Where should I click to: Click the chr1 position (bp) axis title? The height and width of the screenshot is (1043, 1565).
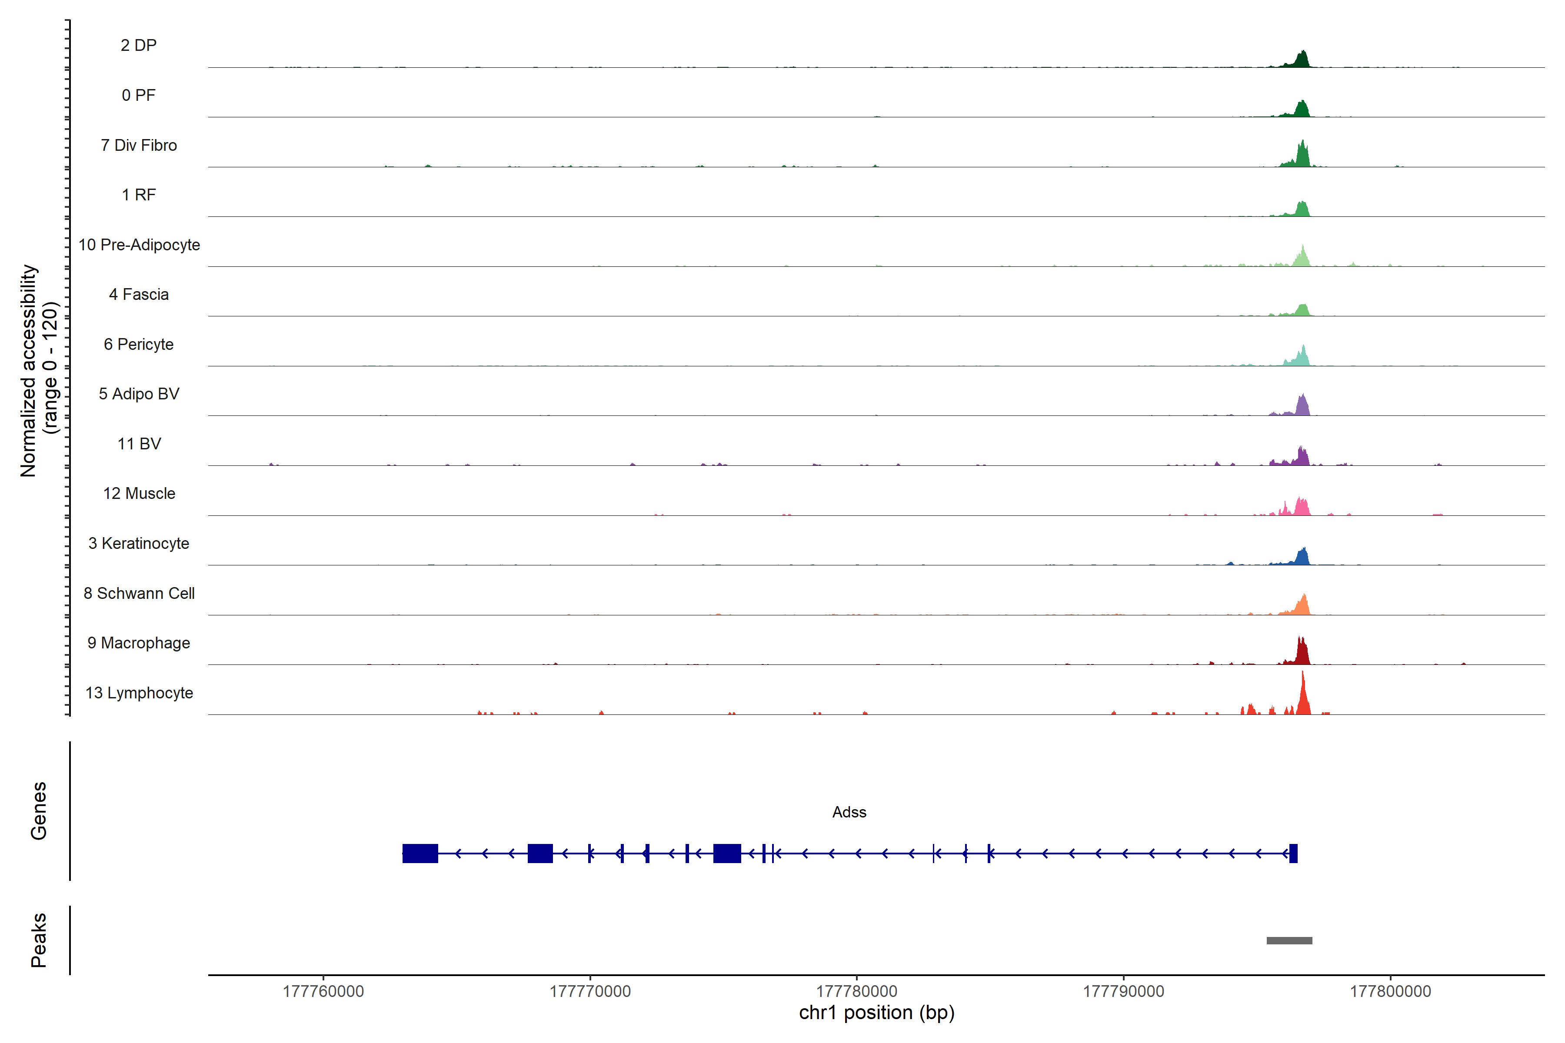click(876, 1013)
